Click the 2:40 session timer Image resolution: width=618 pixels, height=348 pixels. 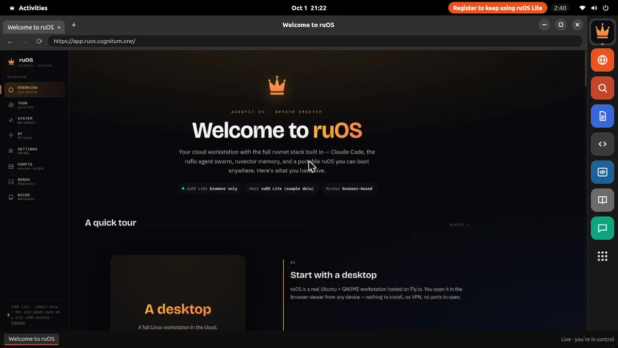(x=560, y=8)
